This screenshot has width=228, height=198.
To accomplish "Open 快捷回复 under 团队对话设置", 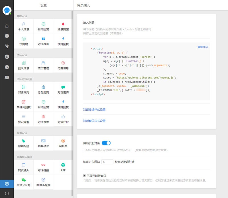I will tap(63, 104).
